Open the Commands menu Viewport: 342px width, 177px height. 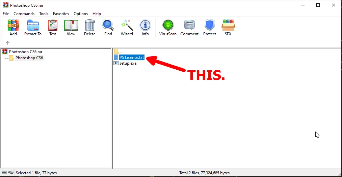click(x=24, y=14)
